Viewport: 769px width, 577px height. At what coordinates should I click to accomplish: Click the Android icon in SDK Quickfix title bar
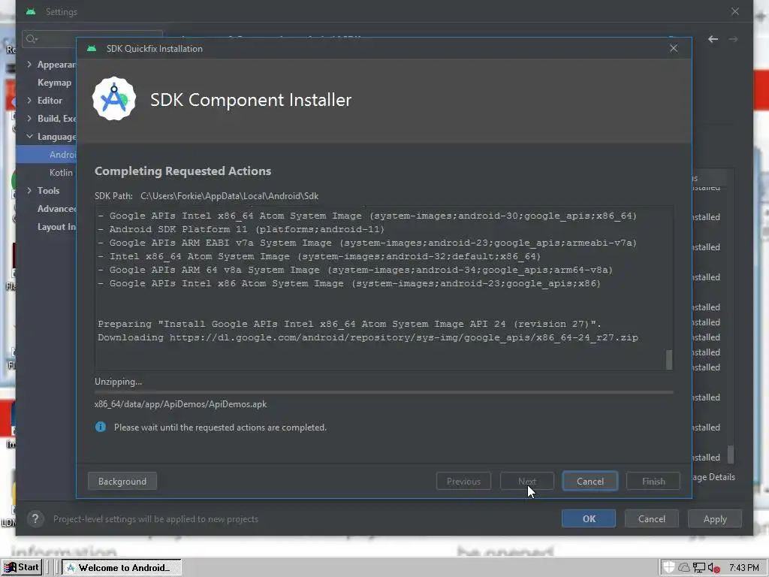click(91, 49)
